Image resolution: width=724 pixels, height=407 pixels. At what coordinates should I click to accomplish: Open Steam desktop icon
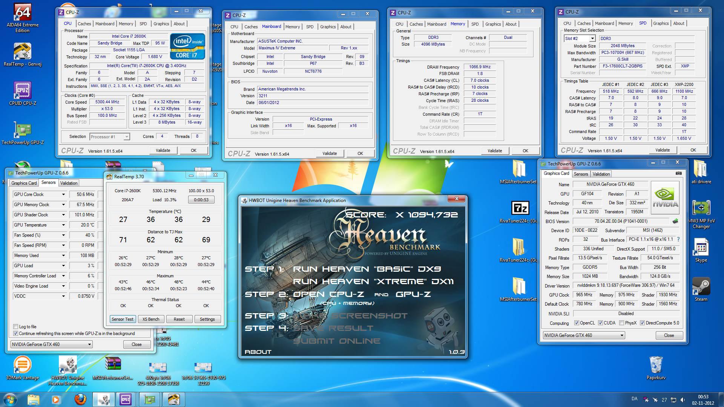tap(701, 289)
